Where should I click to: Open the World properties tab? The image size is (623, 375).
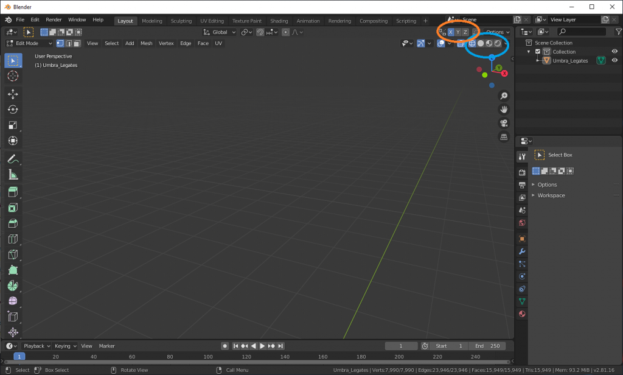[522, 223]
